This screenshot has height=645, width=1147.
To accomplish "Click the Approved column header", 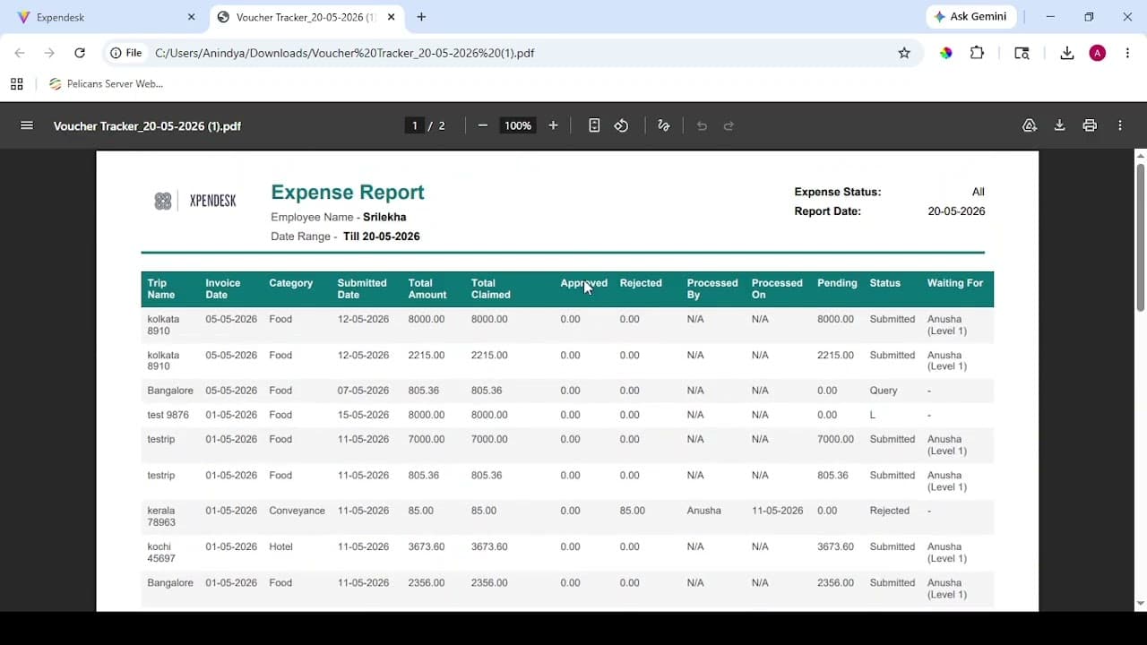I will tap(583, 283).
